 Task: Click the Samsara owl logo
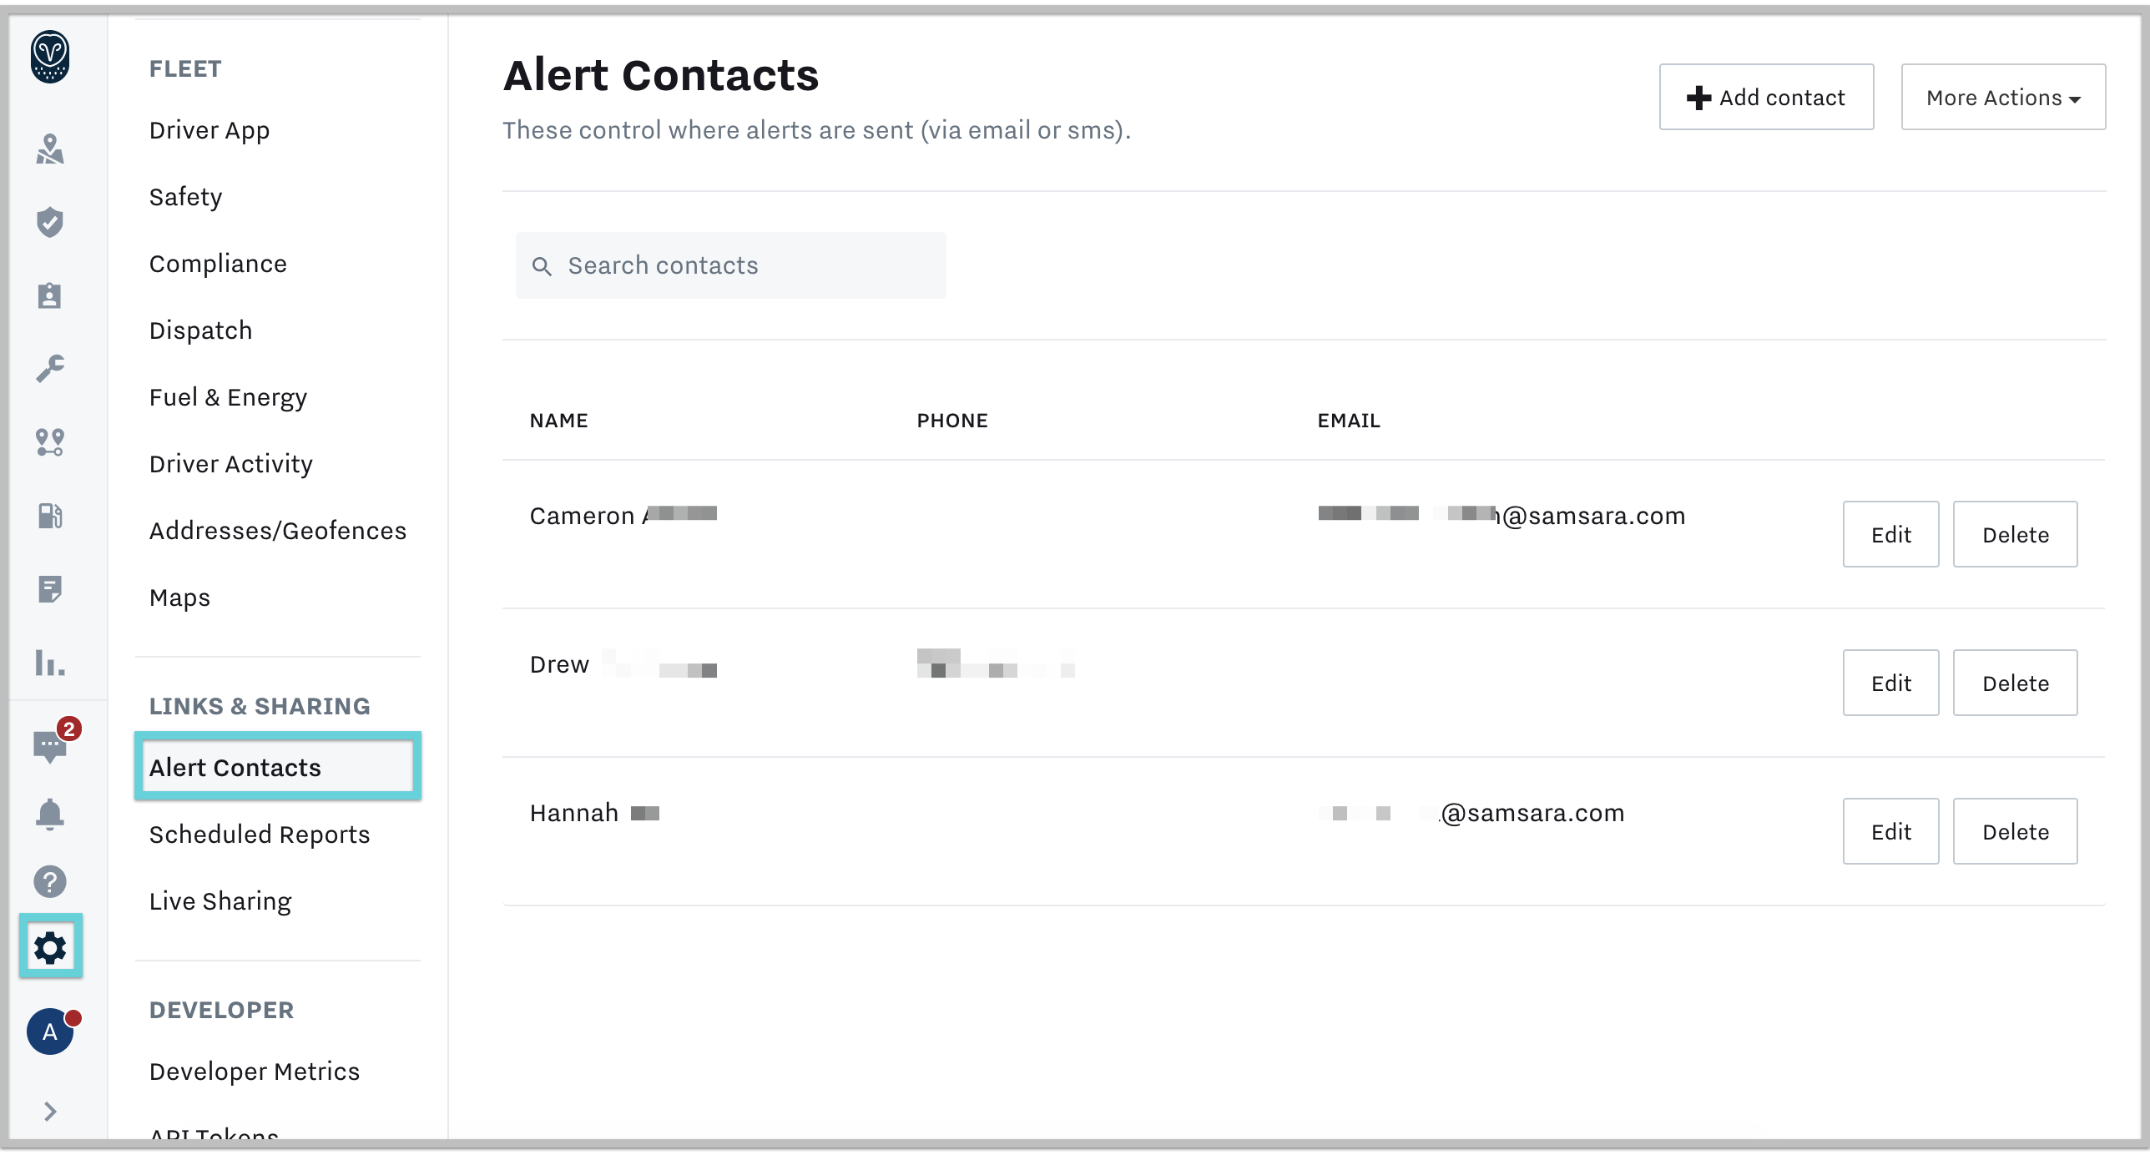point(50,57)
